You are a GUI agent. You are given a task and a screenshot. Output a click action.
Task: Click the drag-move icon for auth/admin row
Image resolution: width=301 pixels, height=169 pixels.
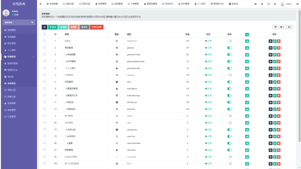(271, 89)
